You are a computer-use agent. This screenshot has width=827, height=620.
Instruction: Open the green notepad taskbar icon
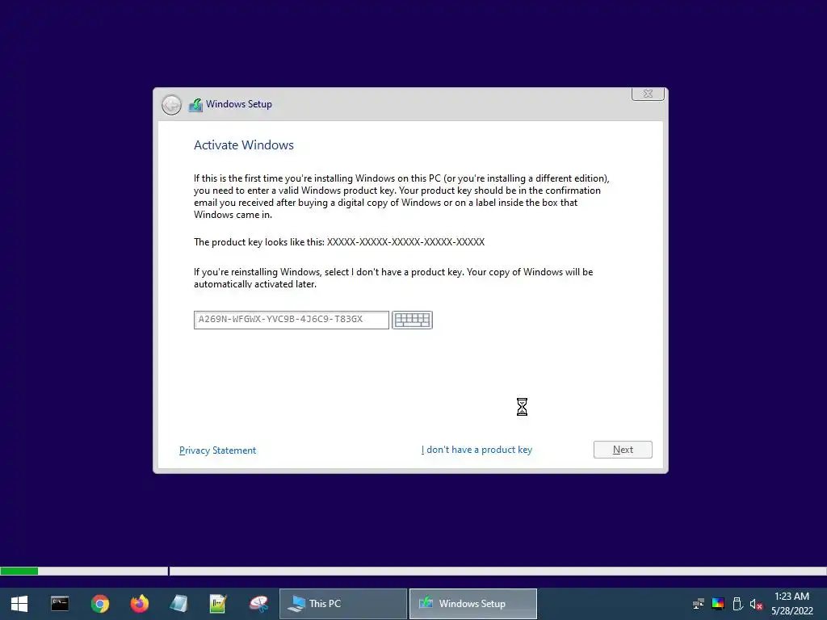coord(218,604)
